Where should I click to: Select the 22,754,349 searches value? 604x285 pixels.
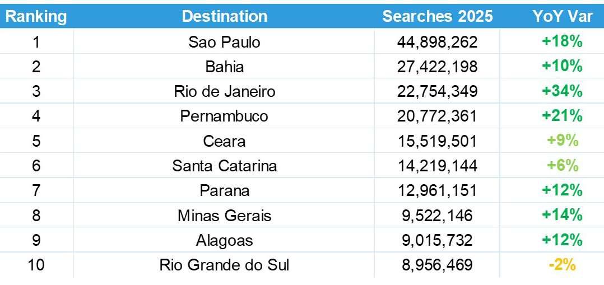click(437, 91)
